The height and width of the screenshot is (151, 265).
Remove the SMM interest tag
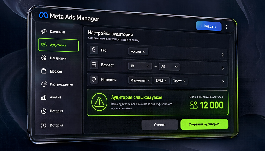pyautogui.click(x=165, y=81)
